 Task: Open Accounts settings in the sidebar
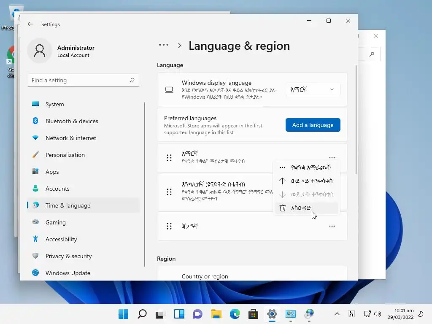(x=83, y=189)
